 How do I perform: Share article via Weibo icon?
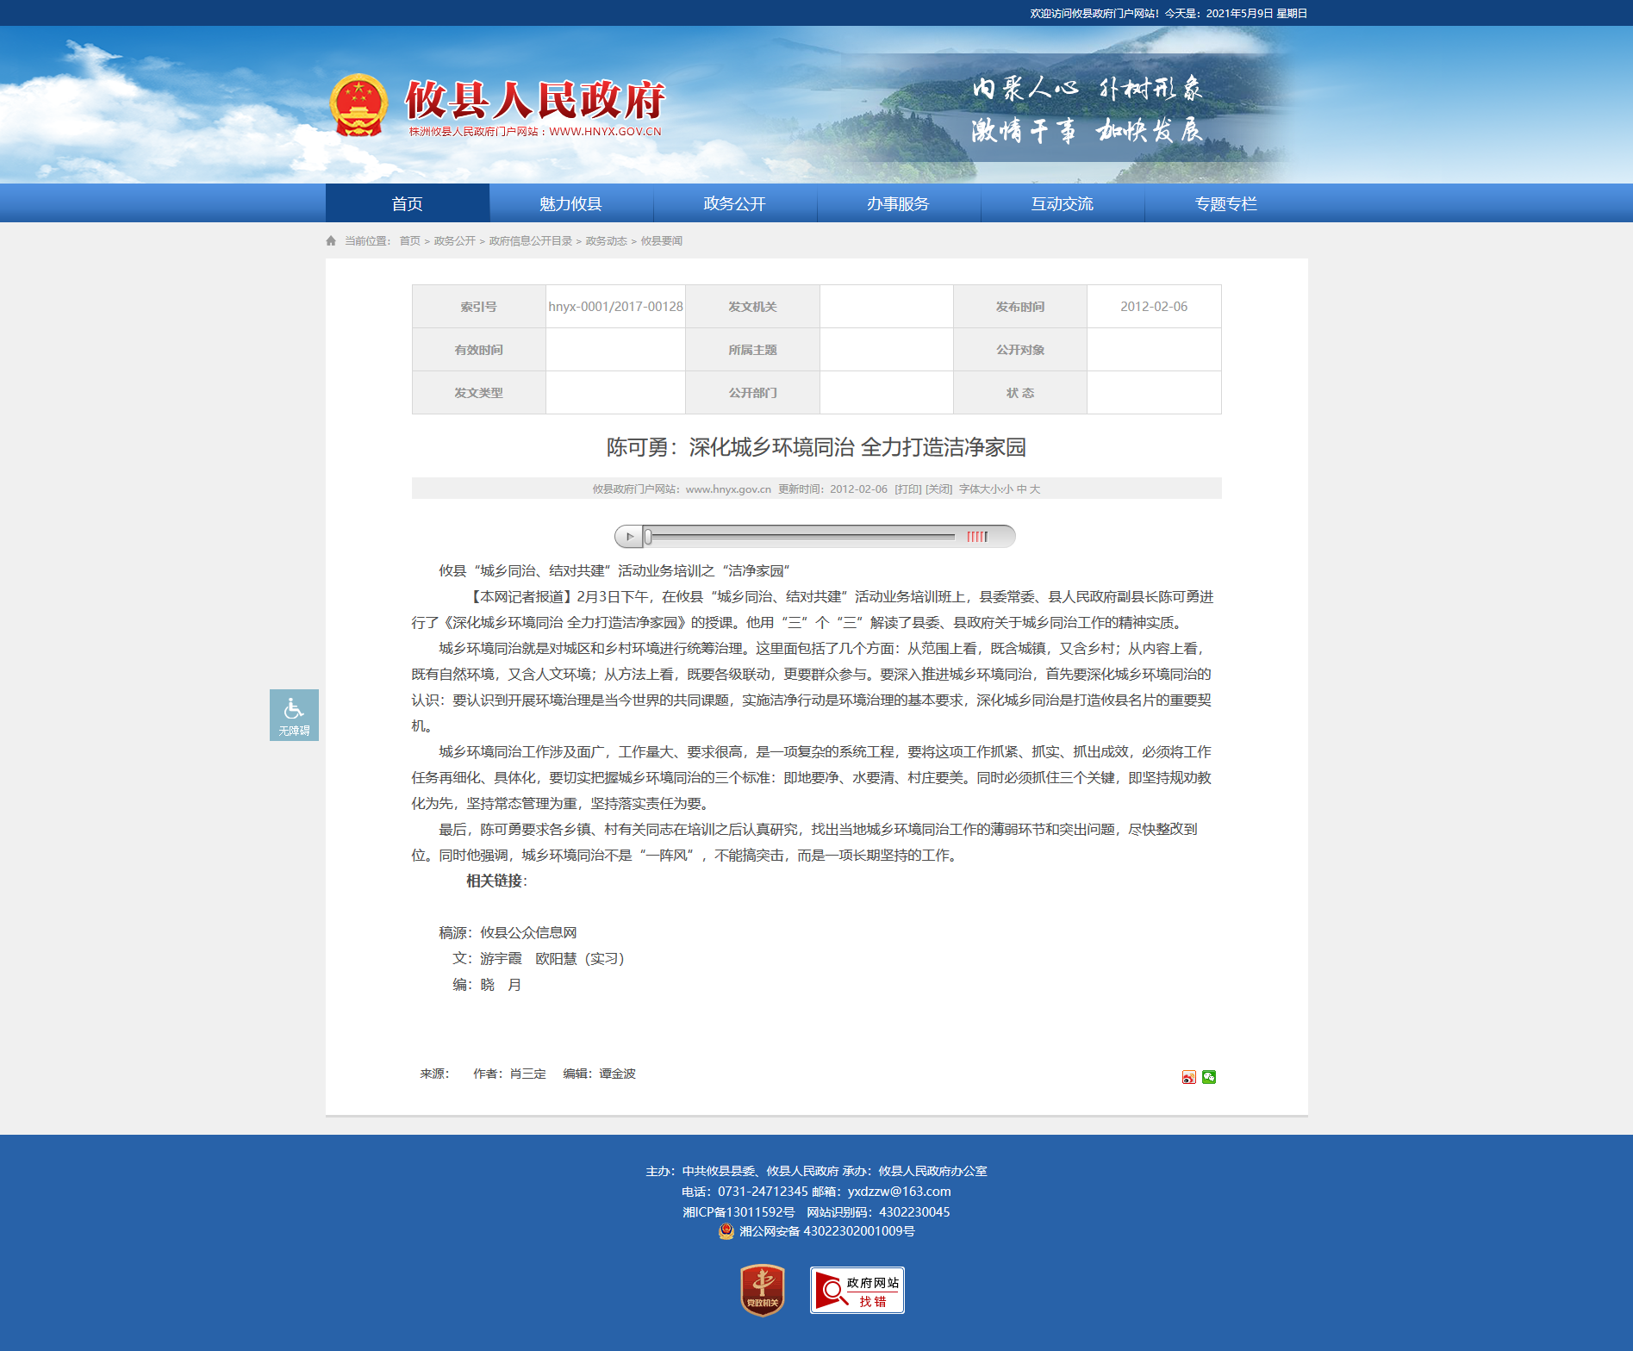point(1188,1077)
